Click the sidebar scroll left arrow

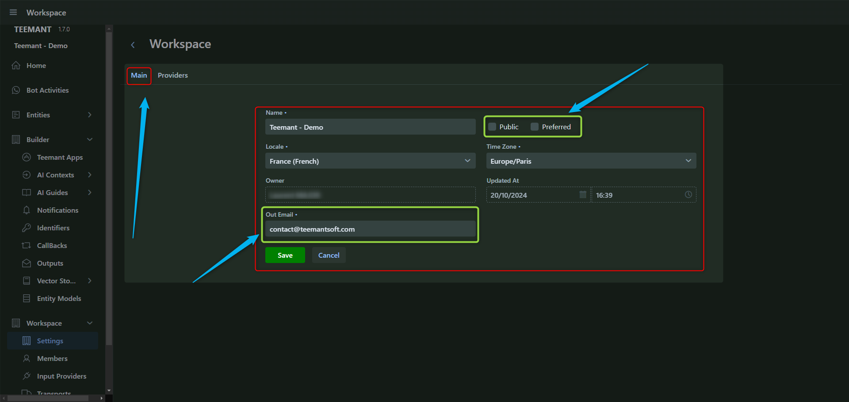click(4, 398)
